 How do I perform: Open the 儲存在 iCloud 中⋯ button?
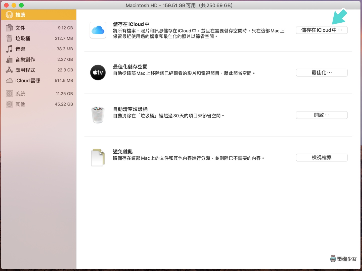click(x=322, y=30)
